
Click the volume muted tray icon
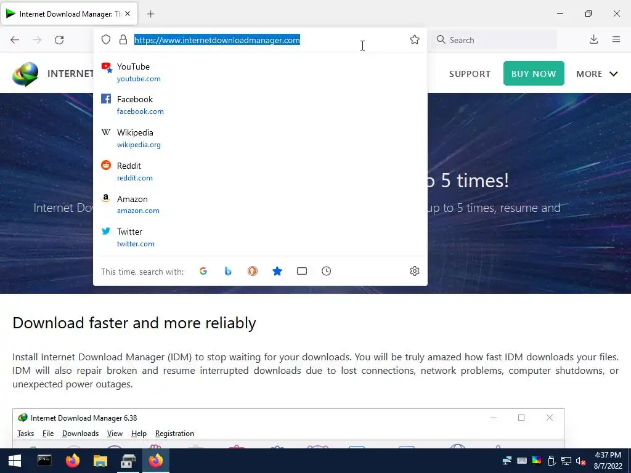[x=580, y=461]
